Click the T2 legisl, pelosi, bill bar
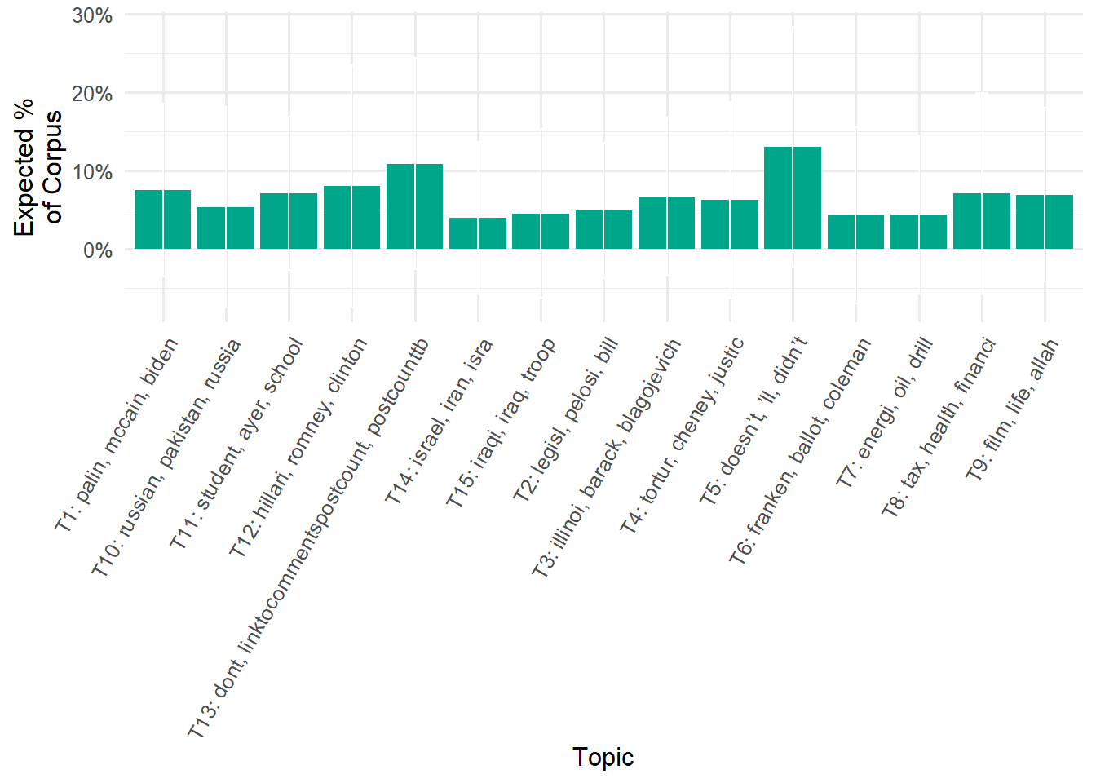The width and height of the screenshot is (1096, 783). click(x=603, y=230)
